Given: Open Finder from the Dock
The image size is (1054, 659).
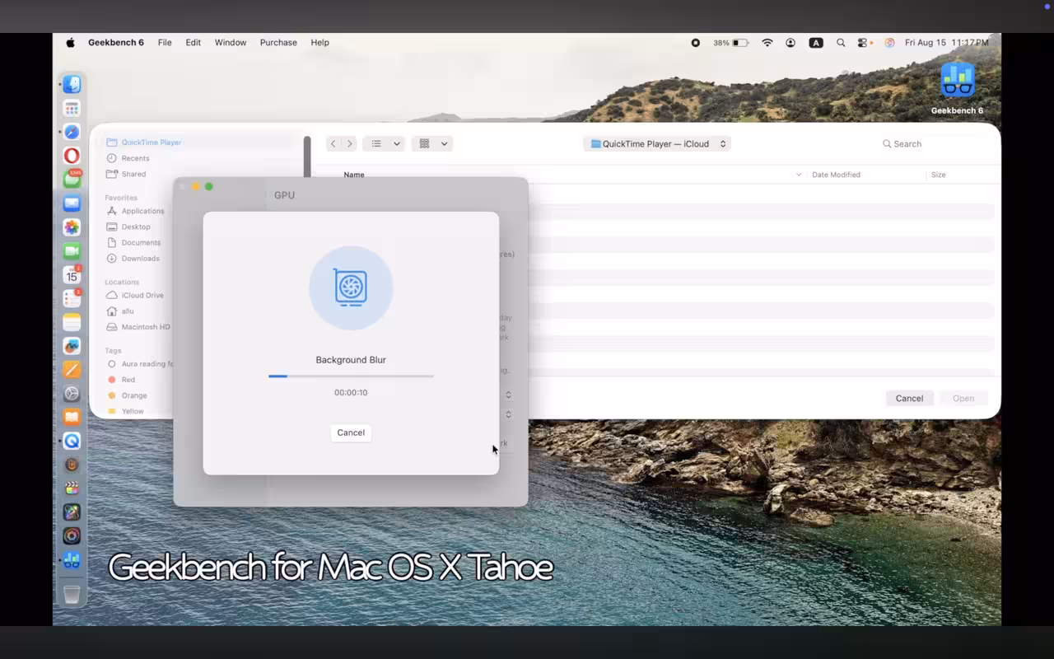Looking at the screenshot, I should [x=72, y=84].
